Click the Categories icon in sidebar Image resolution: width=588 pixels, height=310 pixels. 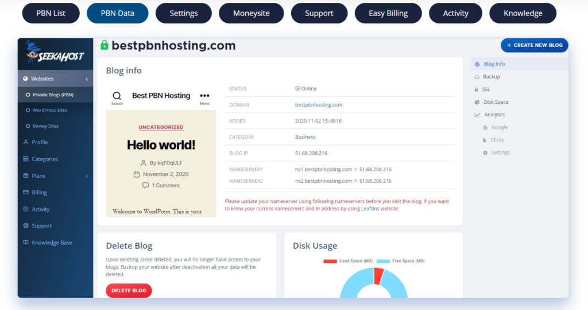pos(26,159)
